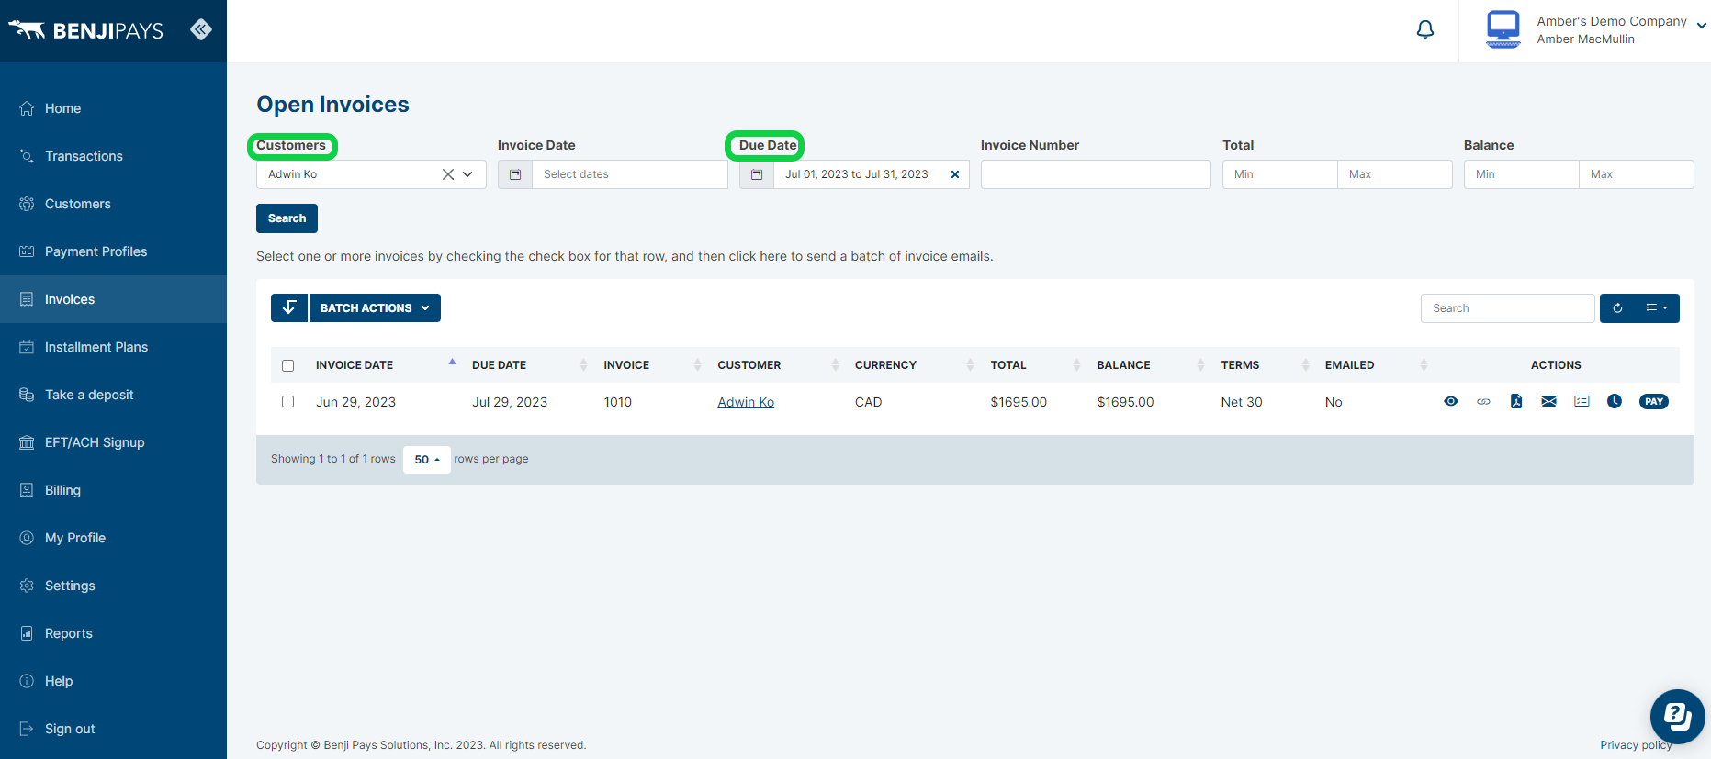Click the Balance Max input field
Viewport: 1711px width, 759px height.
pyautogui.click(x=1637, y=174)
